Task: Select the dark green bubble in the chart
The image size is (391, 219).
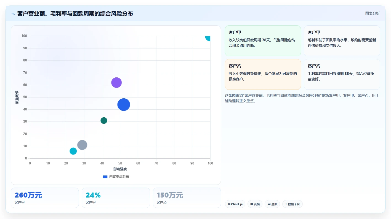Action: [x=104, y=120]
